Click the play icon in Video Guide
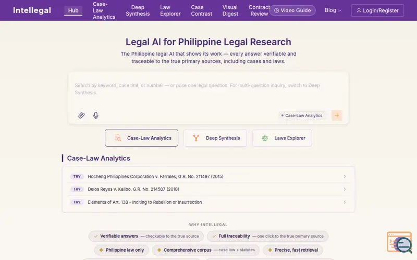 pyautogui.click(x=277, y=10)
